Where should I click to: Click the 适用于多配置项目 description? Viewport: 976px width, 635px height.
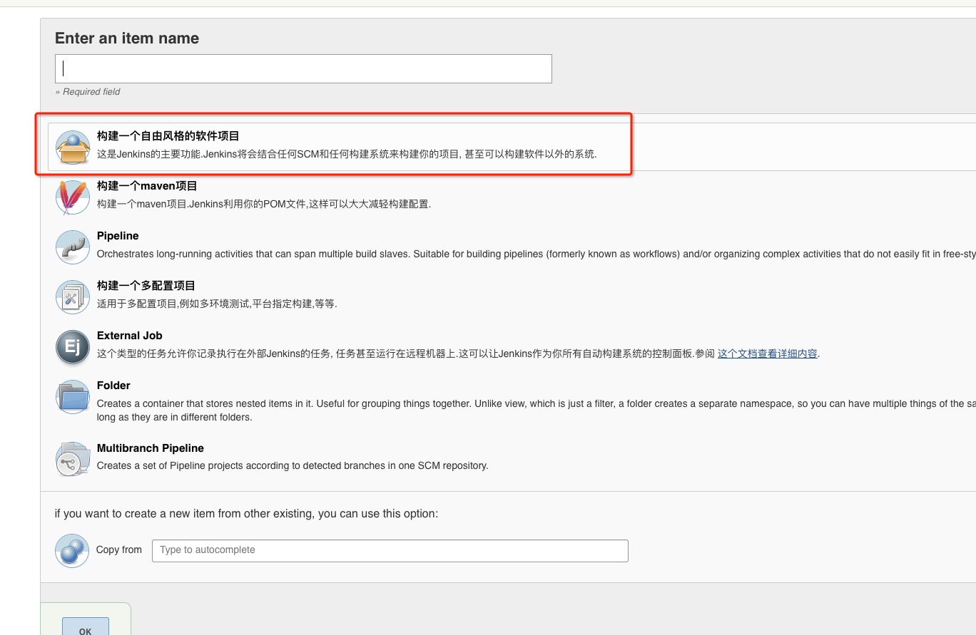pos(217,304)
